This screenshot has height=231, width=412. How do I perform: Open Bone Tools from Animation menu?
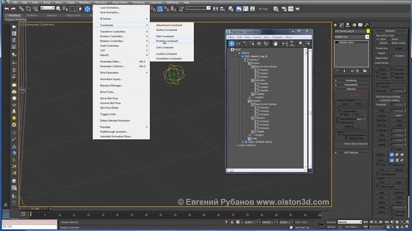point(122,92)
